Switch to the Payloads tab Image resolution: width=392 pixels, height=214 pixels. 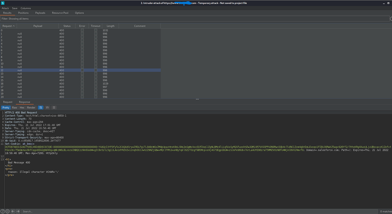pos(40,13)
